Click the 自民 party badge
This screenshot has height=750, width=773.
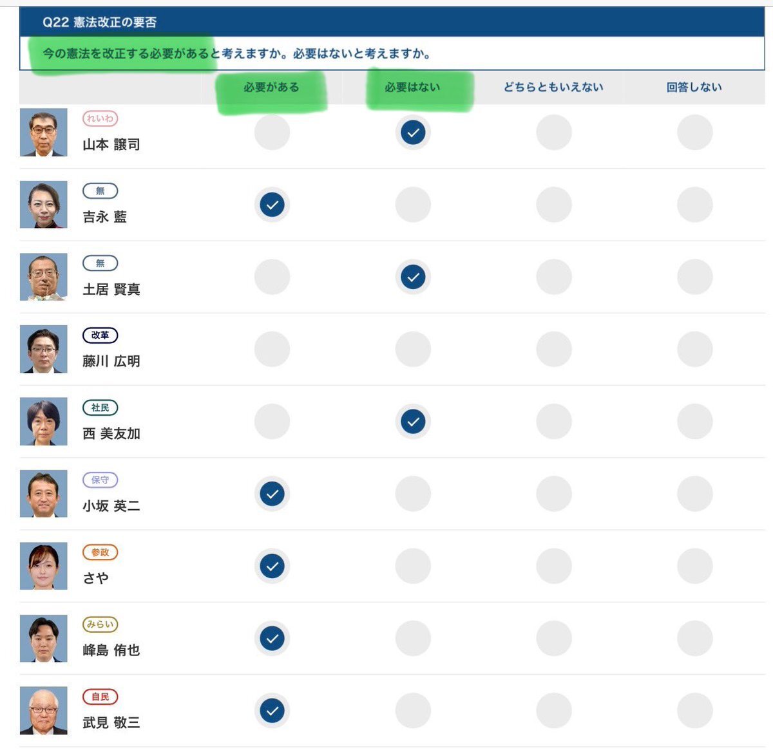[x=100, y=697]
